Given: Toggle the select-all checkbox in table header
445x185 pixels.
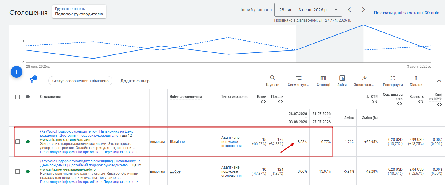Looking at the screenshot, I should pos(18,97).
